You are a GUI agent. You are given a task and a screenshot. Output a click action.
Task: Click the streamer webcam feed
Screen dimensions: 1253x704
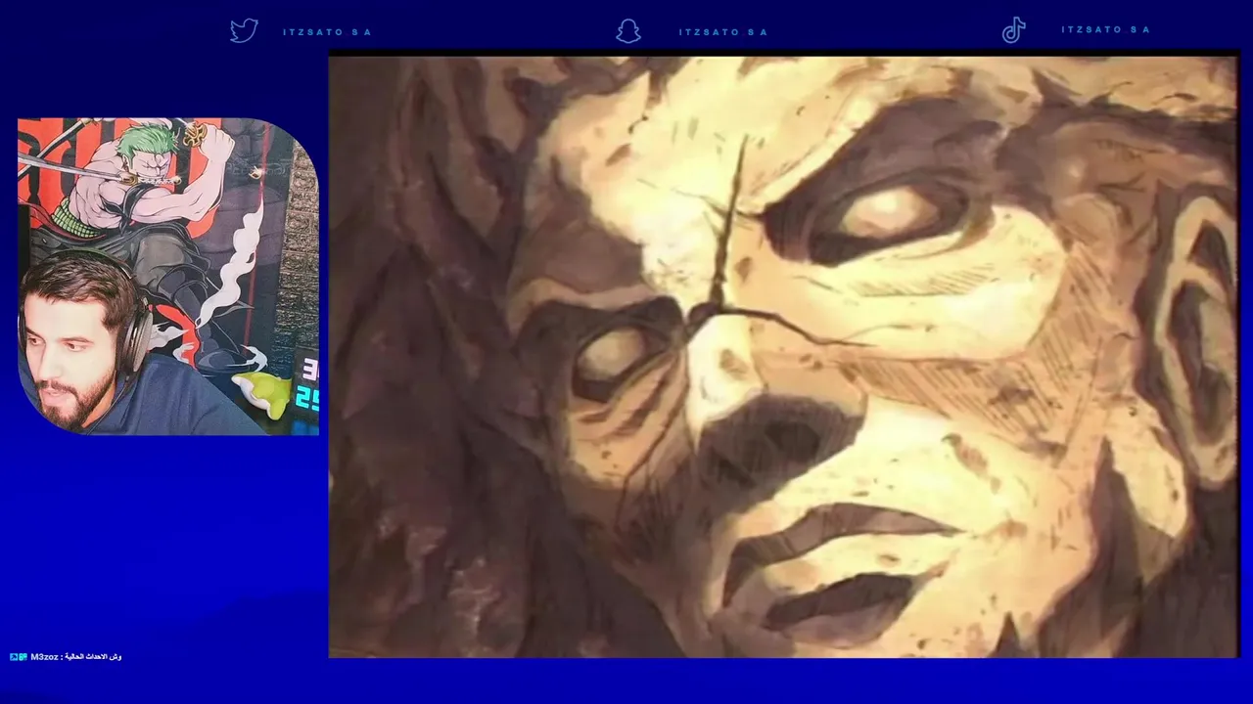click(168, 277)
